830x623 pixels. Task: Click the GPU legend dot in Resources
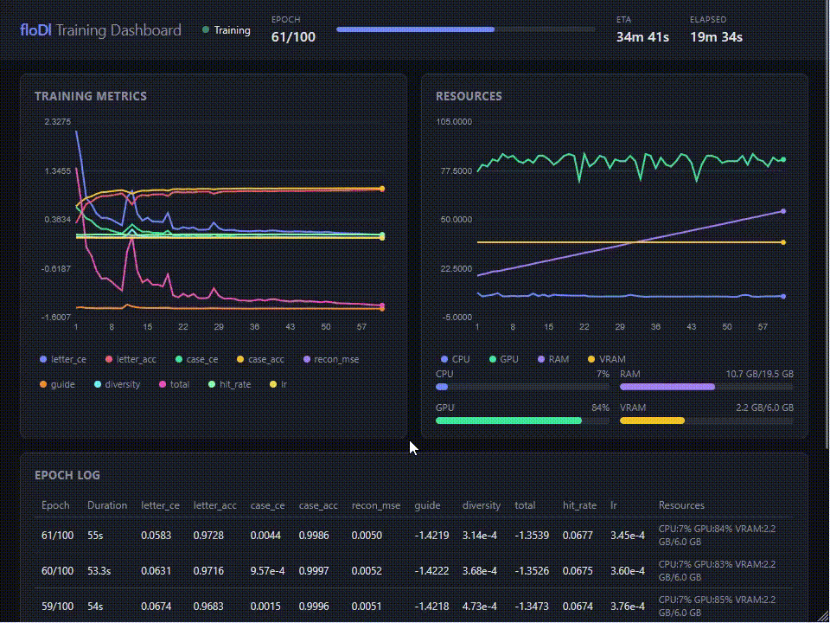point(492,358)
